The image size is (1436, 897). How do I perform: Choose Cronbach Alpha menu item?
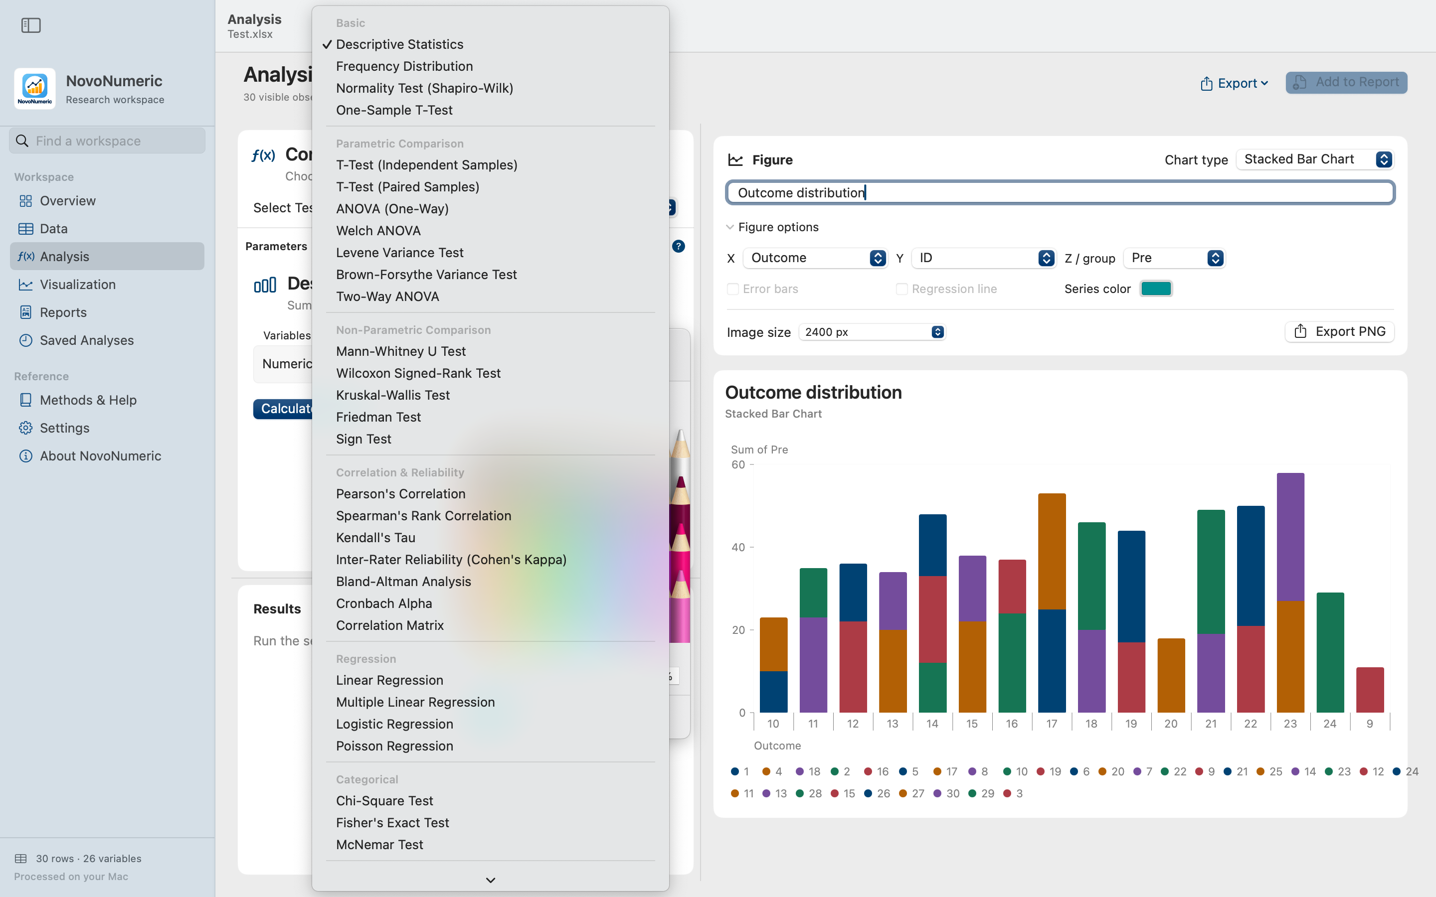[x=384, y=603]
